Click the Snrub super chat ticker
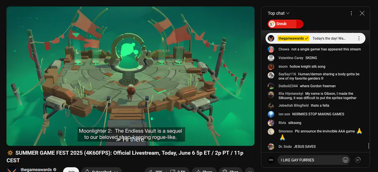Screen dimensions: 378x172 point(285,24)
